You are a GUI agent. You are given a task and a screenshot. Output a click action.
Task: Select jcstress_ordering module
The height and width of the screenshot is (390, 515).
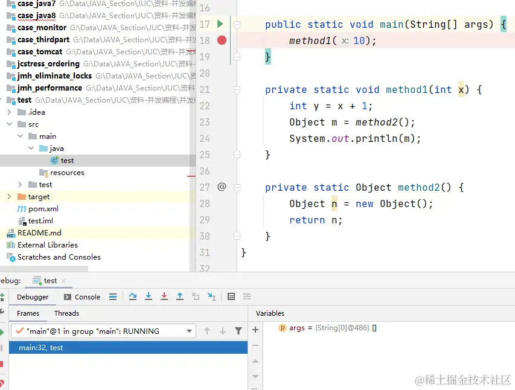click(48, 64)
